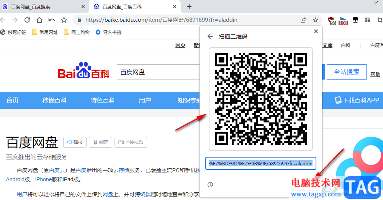Click the search box containing 百度网盘

click(158, 72)
